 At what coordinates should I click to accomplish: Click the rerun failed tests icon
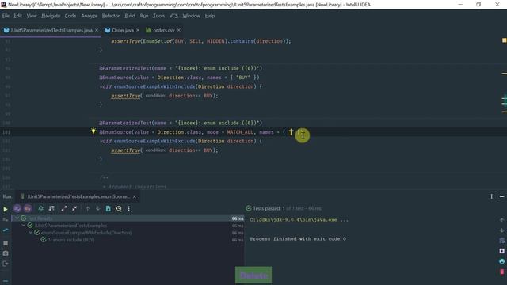(x=6, y=219)
